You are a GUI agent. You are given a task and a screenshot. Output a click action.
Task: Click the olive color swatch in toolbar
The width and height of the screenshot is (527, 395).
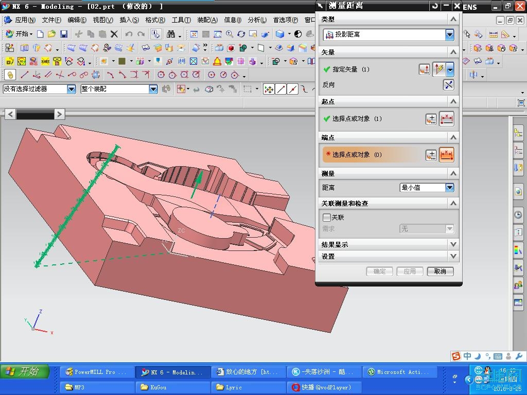click(122, 61)
